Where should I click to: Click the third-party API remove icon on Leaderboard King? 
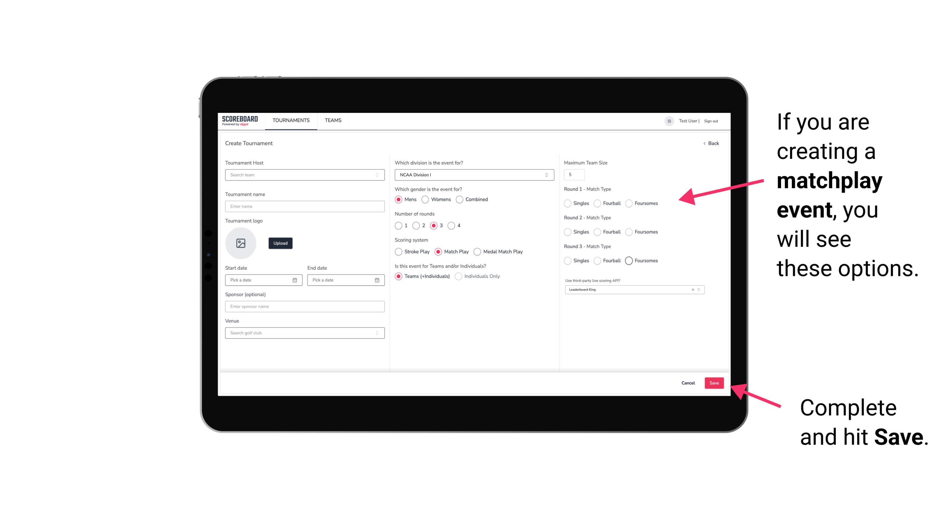692,290
